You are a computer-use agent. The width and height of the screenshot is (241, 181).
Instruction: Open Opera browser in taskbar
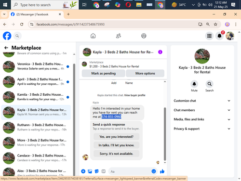coord(128,5)
